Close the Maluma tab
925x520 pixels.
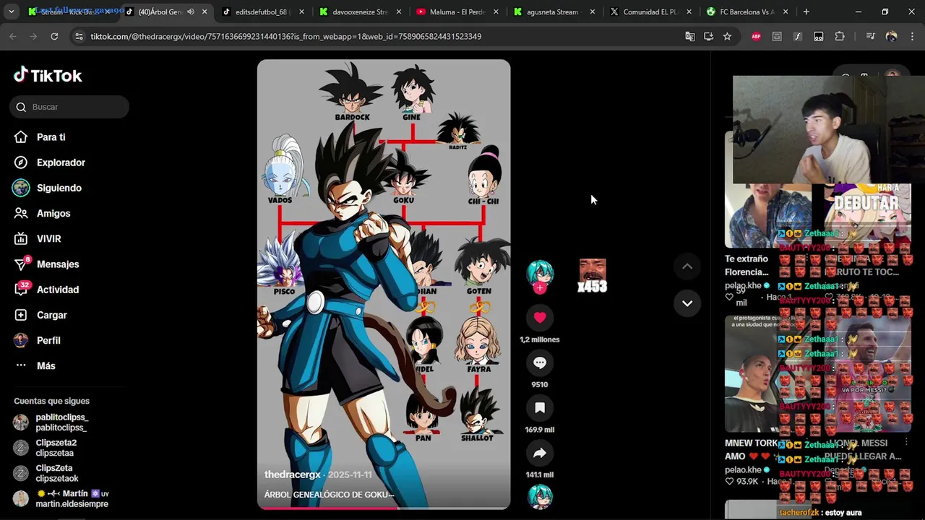tap(496, 12)
